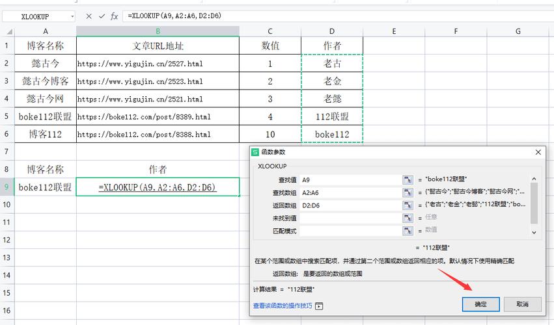Image resolution: width=554 pixels, height=325 pixels.
Task: Click the 返回数组 input field with D2:D6
Action: 350,205
